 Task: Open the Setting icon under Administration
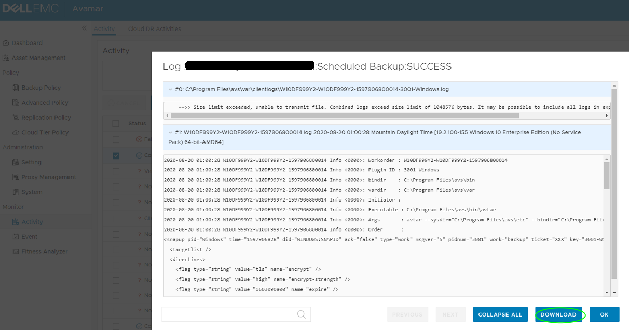16,162
